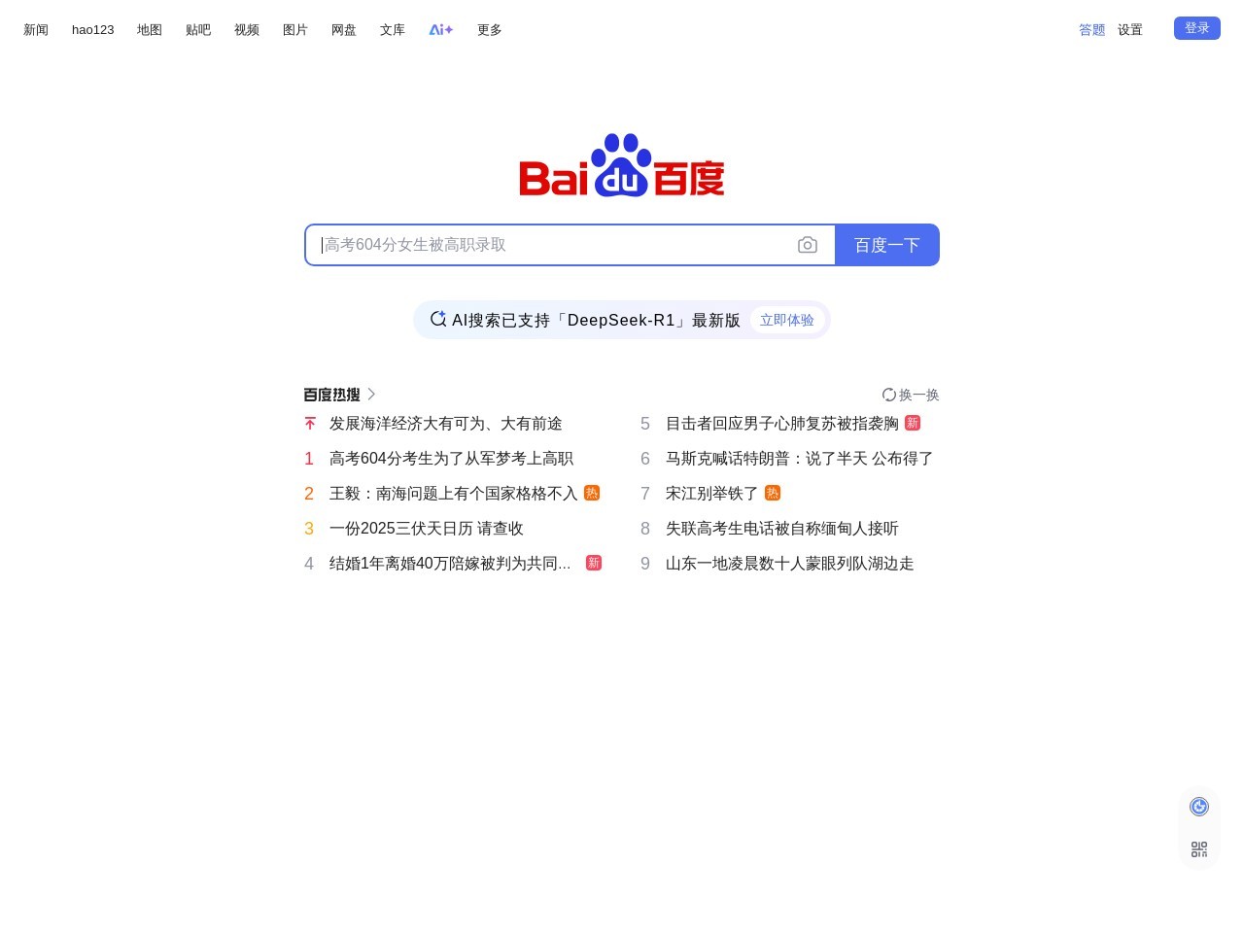
Task: Click the Baidu paw logo
Action: (621, 165)
